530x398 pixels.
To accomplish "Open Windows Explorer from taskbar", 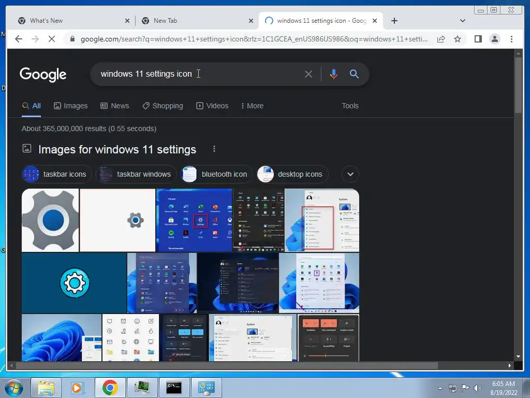I will point(46,388).
